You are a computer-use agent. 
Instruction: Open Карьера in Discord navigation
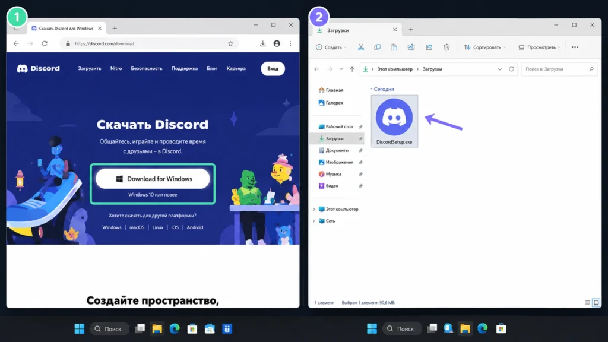[236, 69]
